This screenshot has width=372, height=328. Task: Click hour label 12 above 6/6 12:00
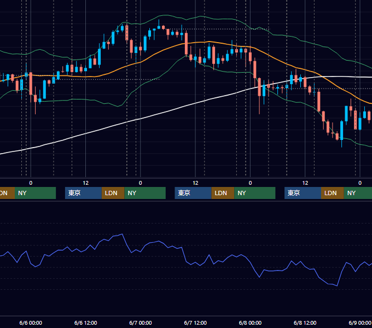tap(86, 183)
